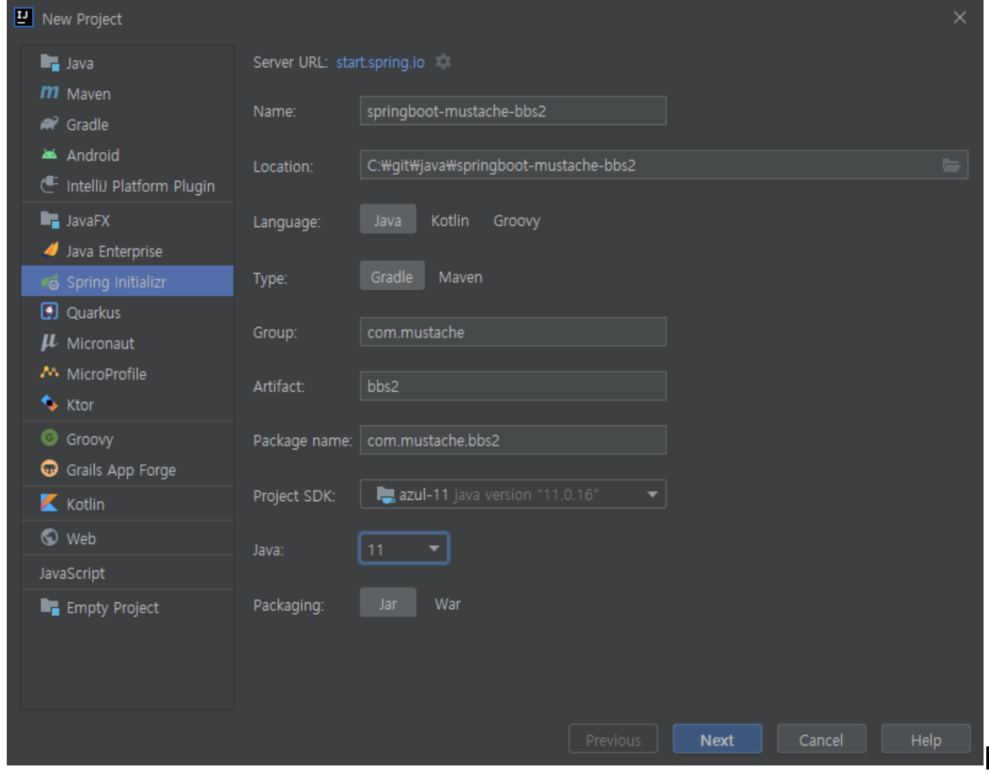The image size is (989, 775).
Task: Select the Micronaut mu icon
Action: pyautogui.click(x=50, y=342)
